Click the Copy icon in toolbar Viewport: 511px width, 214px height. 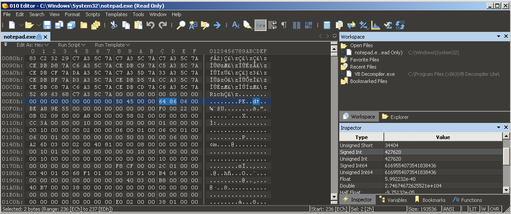tap(126, 25)
